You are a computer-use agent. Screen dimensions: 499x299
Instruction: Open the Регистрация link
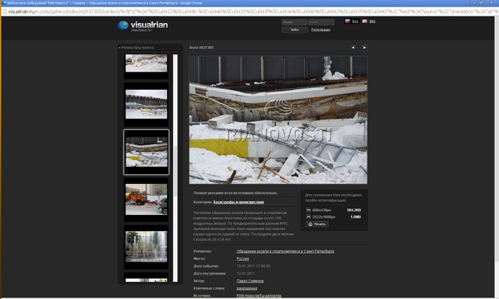coord(320,30)
